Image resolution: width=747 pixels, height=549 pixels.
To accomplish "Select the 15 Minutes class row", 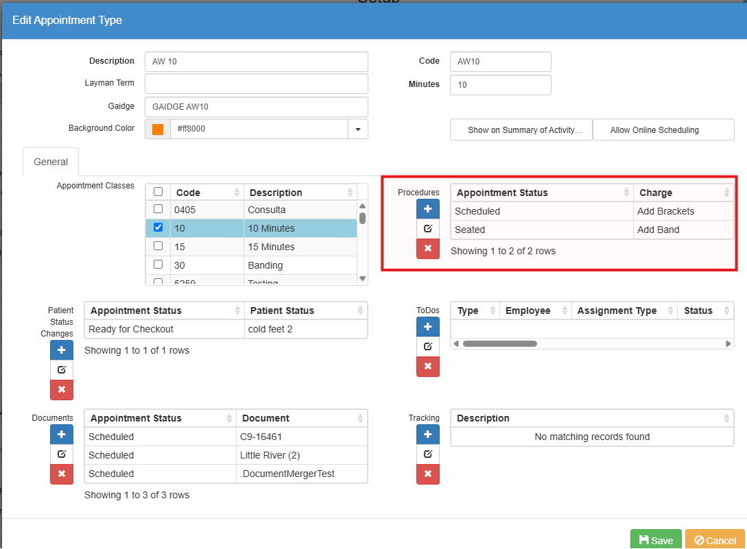I will [x=252, y=247].
